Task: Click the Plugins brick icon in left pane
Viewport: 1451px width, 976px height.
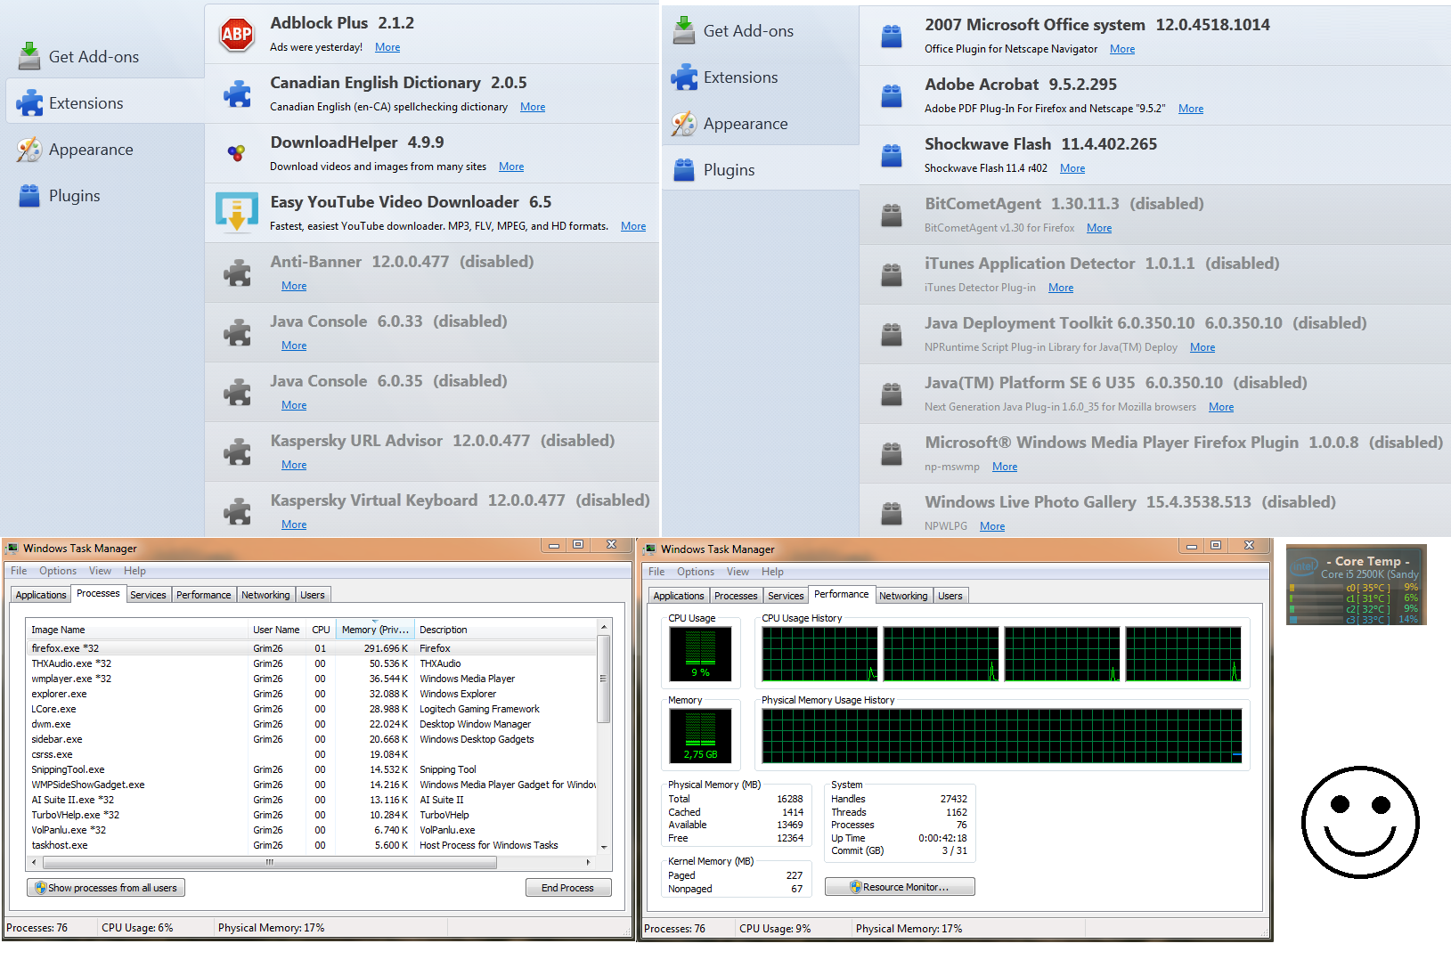Action: point(29,195)
